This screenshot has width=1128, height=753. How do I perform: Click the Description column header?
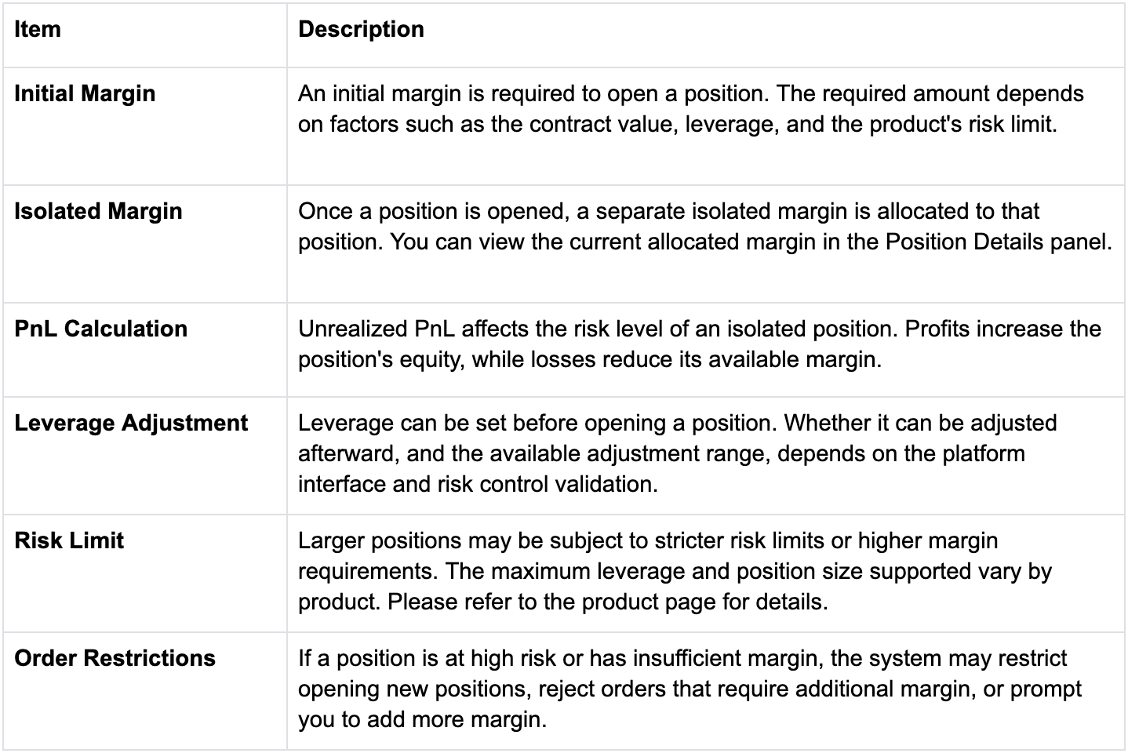[x=361, y=30]
